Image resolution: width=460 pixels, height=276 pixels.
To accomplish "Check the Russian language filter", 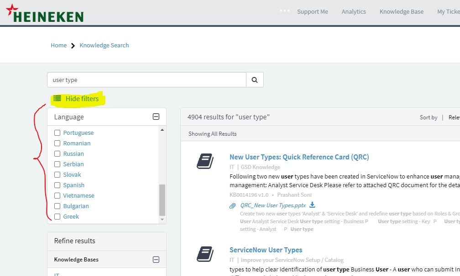I will point(57,153).
